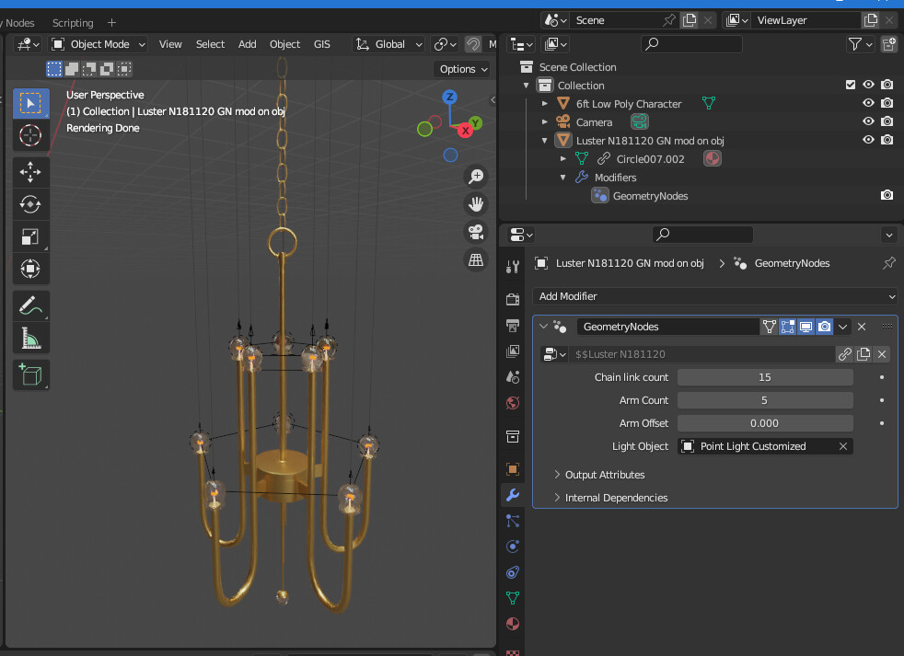Open the Object properties tab

coord(513,469)
